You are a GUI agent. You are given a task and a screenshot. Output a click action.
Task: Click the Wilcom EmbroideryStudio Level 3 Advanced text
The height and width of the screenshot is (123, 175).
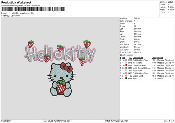(x=21, y=6)
